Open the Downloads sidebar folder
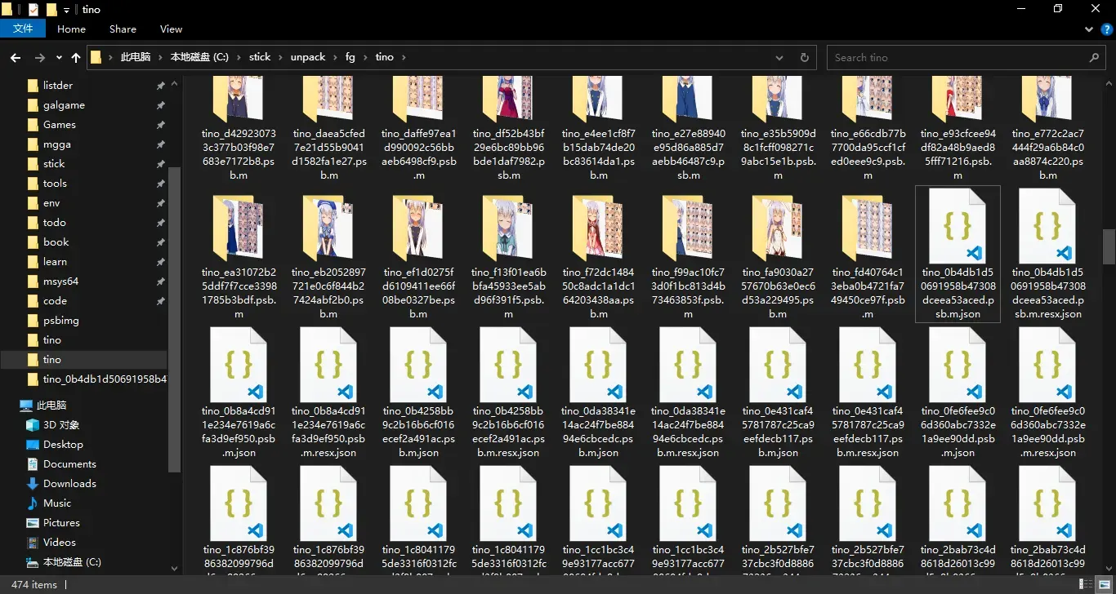Image resolution: width=1116 pixels, height=594 pixels. [x=69, y=483]
